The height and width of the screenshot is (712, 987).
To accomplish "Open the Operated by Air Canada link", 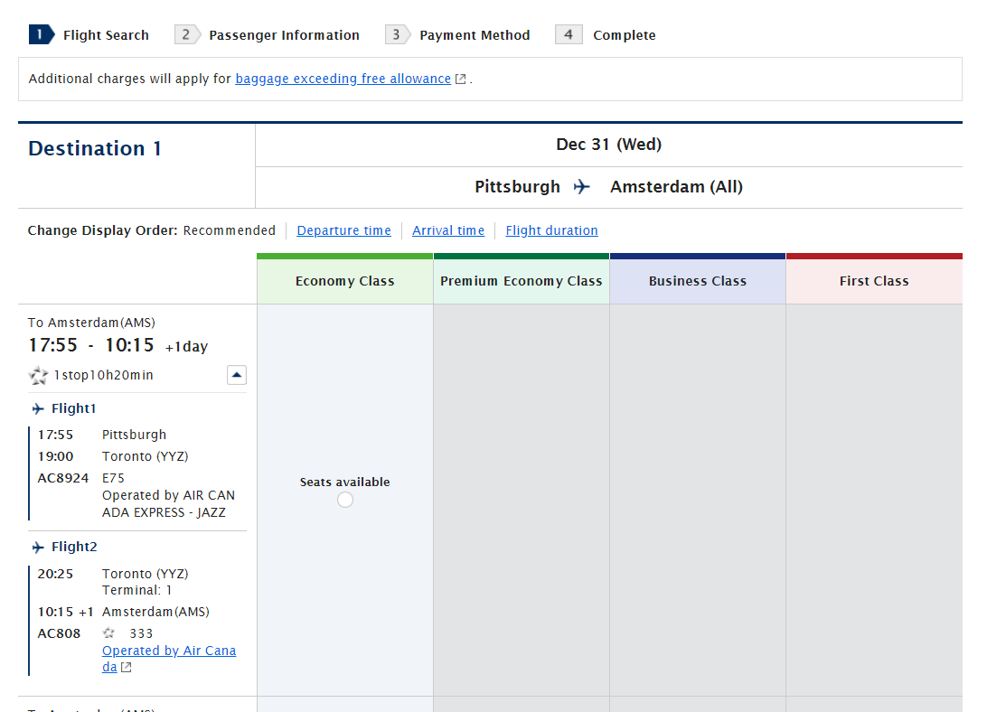I will pyautogui.click(x=169, y=651).
